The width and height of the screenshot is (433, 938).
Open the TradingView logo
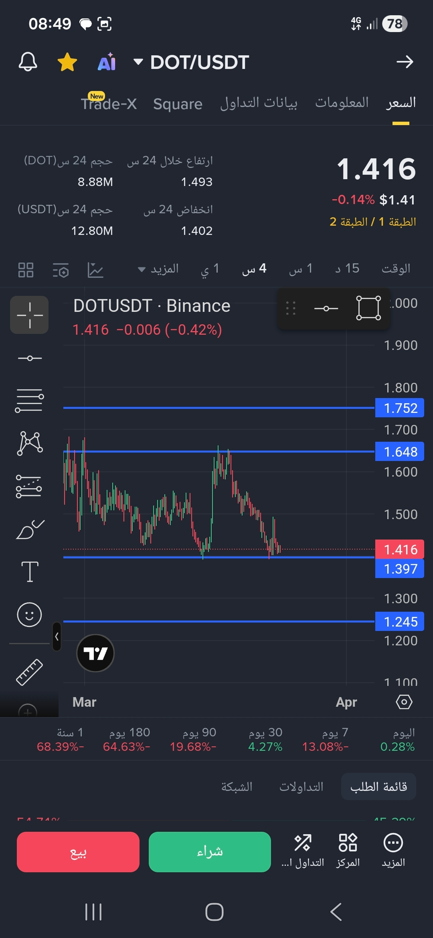click(95, 653)
